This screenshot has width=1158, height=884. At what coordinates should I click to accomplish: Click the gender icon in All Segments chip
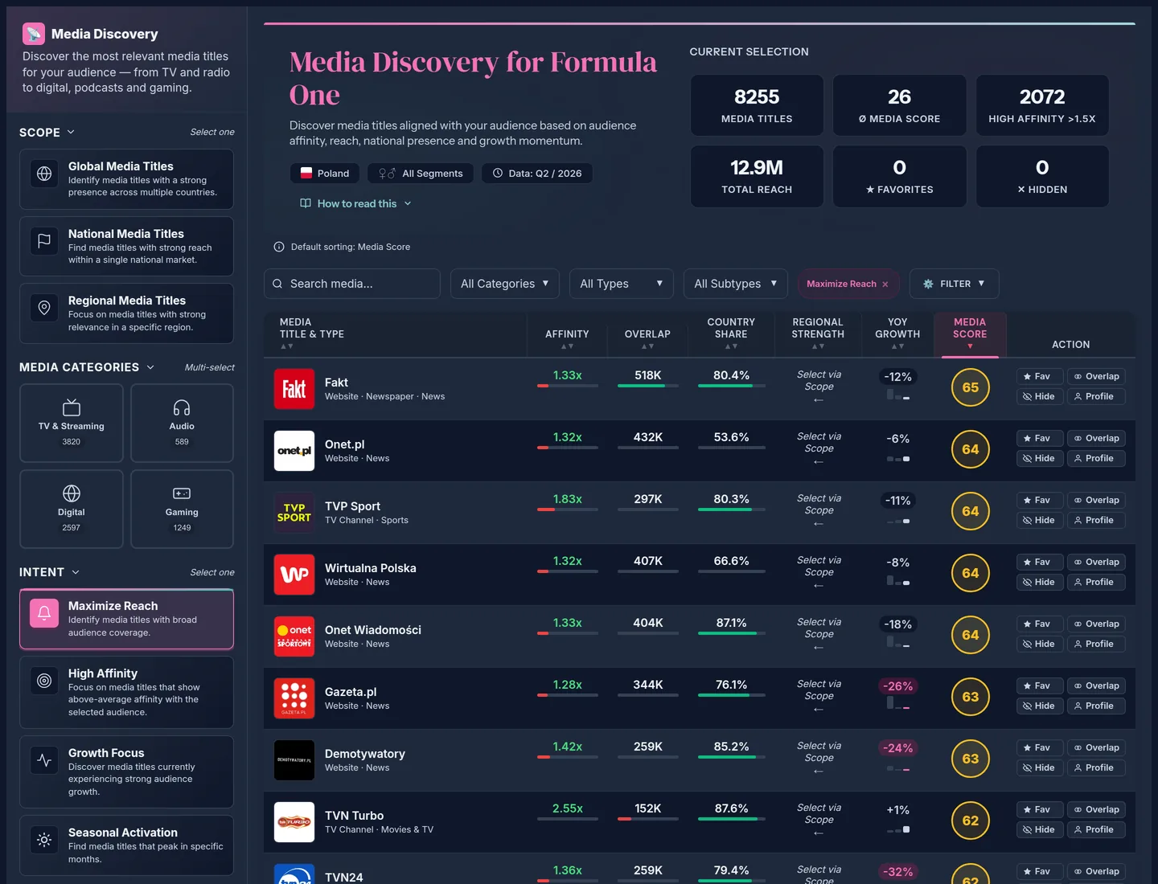[387, 173]
